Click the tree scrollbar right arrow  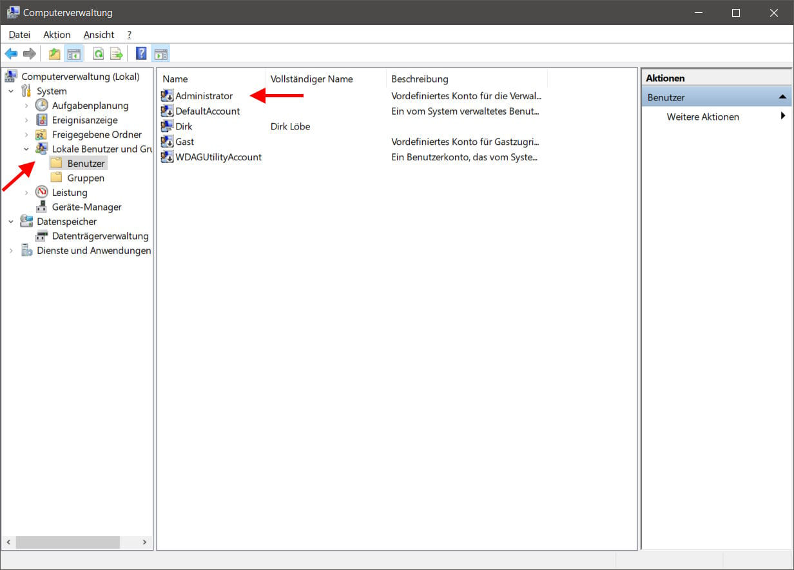[x=144, y=542]
